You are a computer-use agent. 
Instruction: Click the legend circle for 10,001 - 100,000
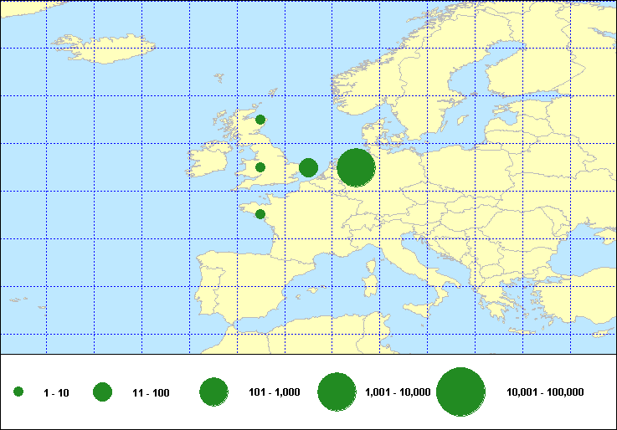coord(461,392)
